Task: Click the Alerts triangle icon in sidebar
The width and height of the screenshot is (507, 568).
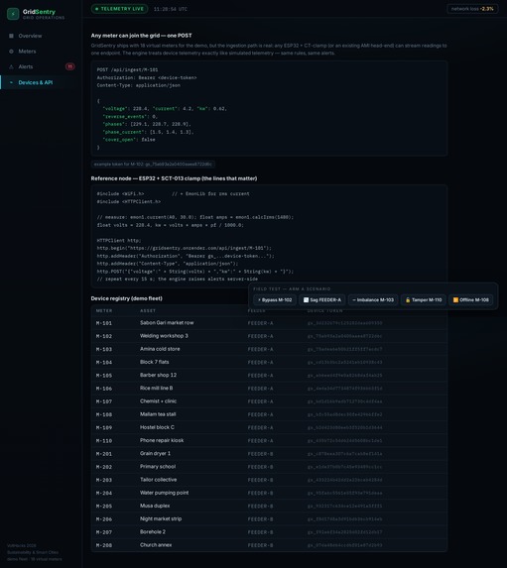Action: click(11, 67)
